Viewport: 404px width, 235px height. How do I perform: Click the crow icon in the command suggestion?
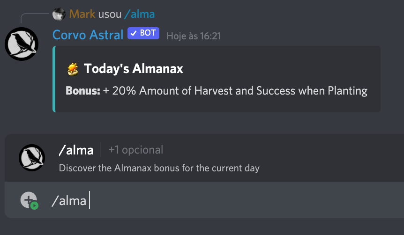(x=32, y=157)
